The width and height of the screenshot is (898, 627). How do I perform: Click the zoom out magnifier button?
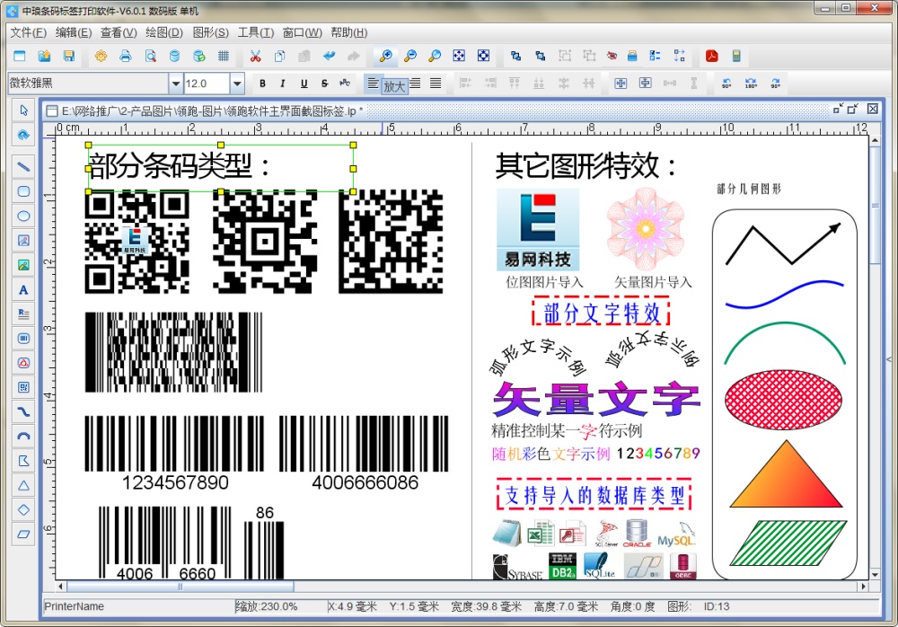click(x=410, y=56)
